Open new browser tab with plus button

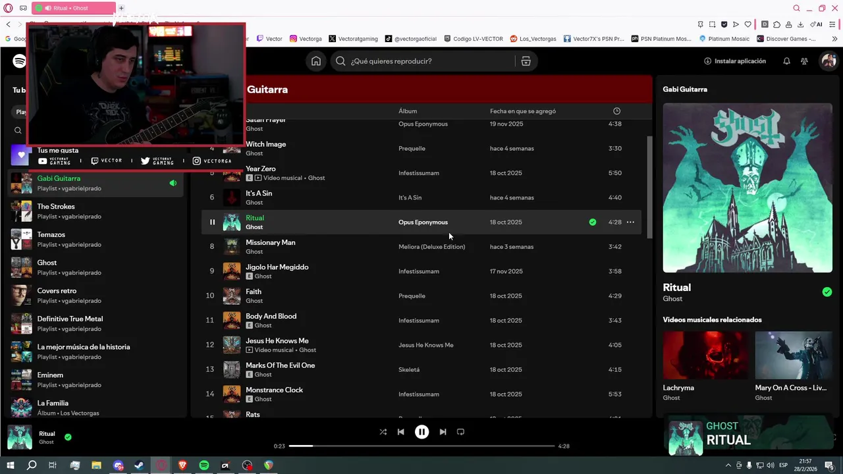121,8
